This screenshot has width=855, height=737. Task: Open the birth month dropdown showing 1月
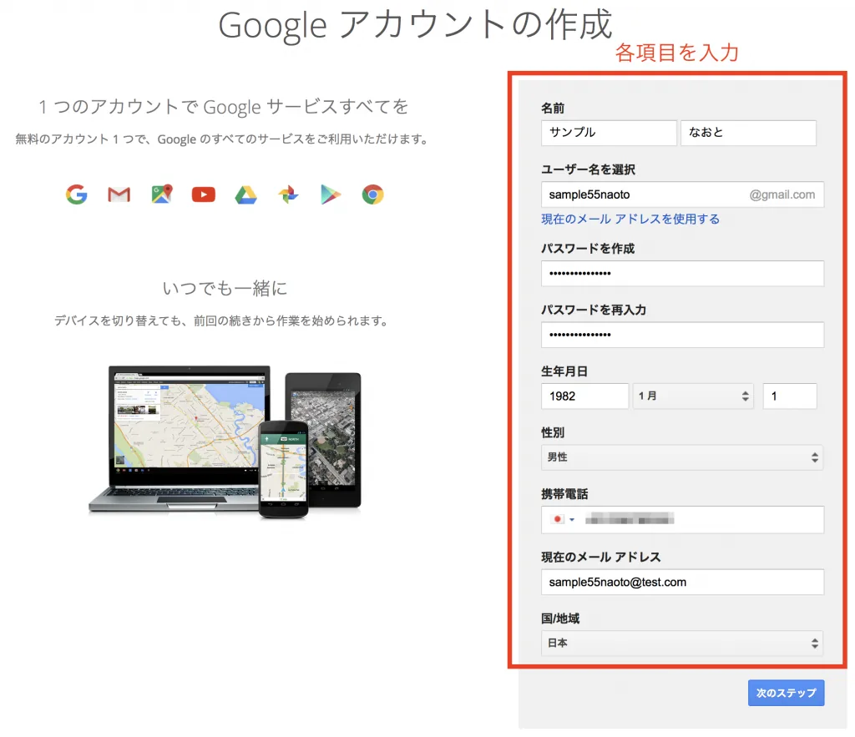[693, 396]
